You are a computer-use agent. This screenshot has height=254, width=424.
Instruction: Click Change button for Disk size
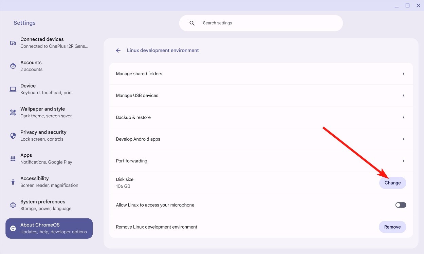click(x=392, y=183)
